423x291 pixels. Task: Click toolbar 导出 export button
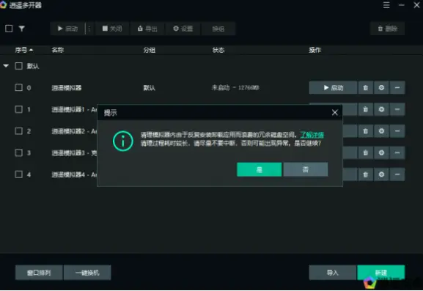tap(147, 29)
